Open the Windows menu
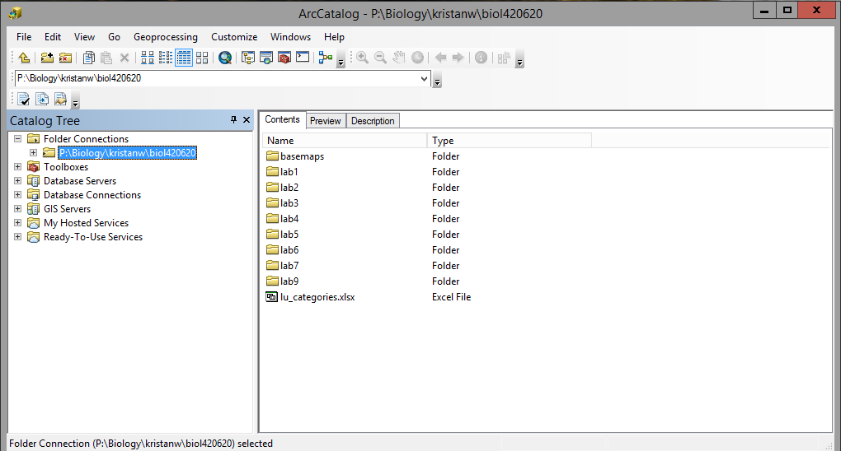Viewport: 841px width, 451px height. [x=291, y=37]
